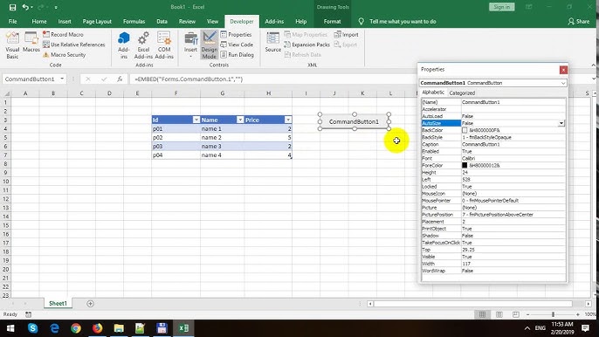
Task: Toggle Use Relative References
Action: (x=73, y=45)
